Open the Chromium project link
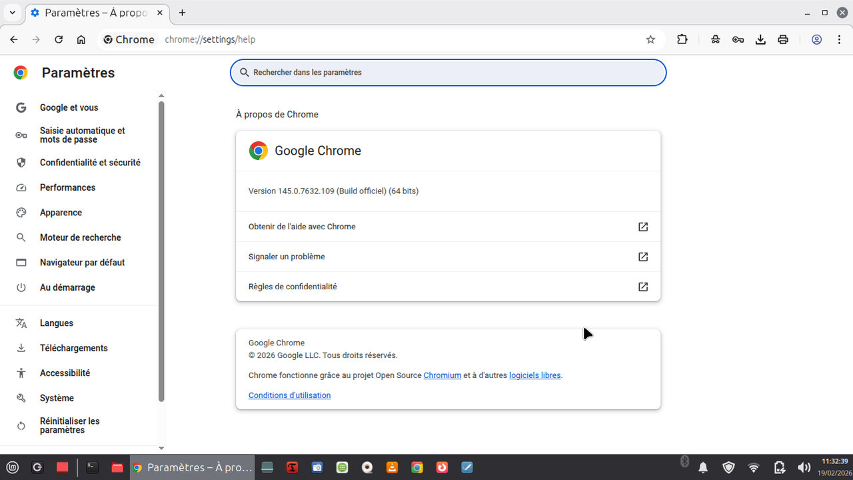The width and height of the screenshot is (853, 480). click(x=442, y=375)
